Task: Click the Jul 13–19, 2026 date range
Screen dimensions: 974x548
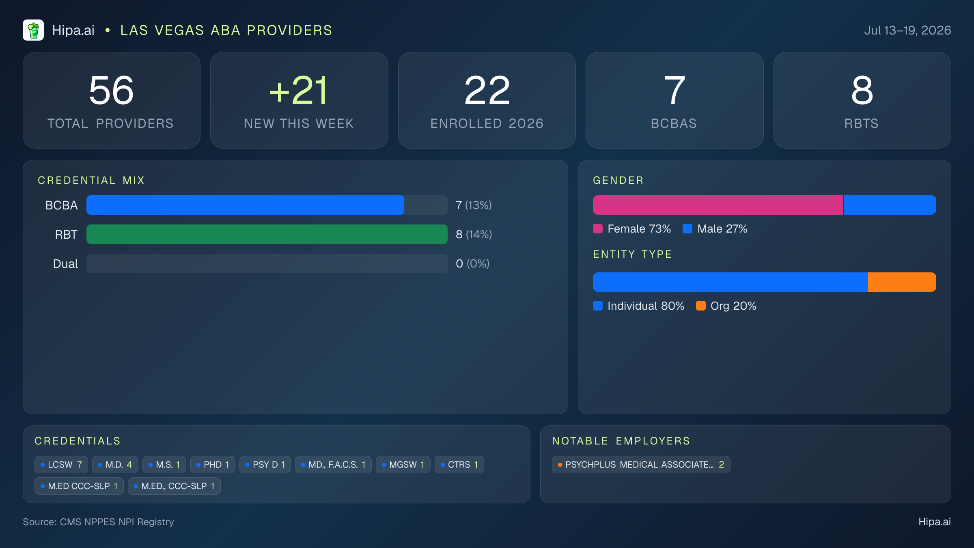Action: (907, 30)
